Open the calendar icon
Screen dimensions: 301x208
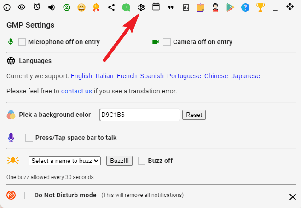156,7
